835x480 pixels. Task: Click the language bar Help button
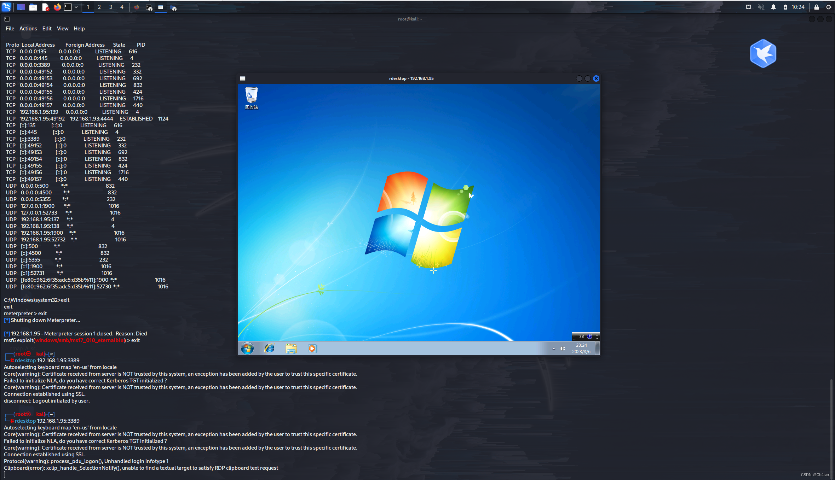click(589, 336)
